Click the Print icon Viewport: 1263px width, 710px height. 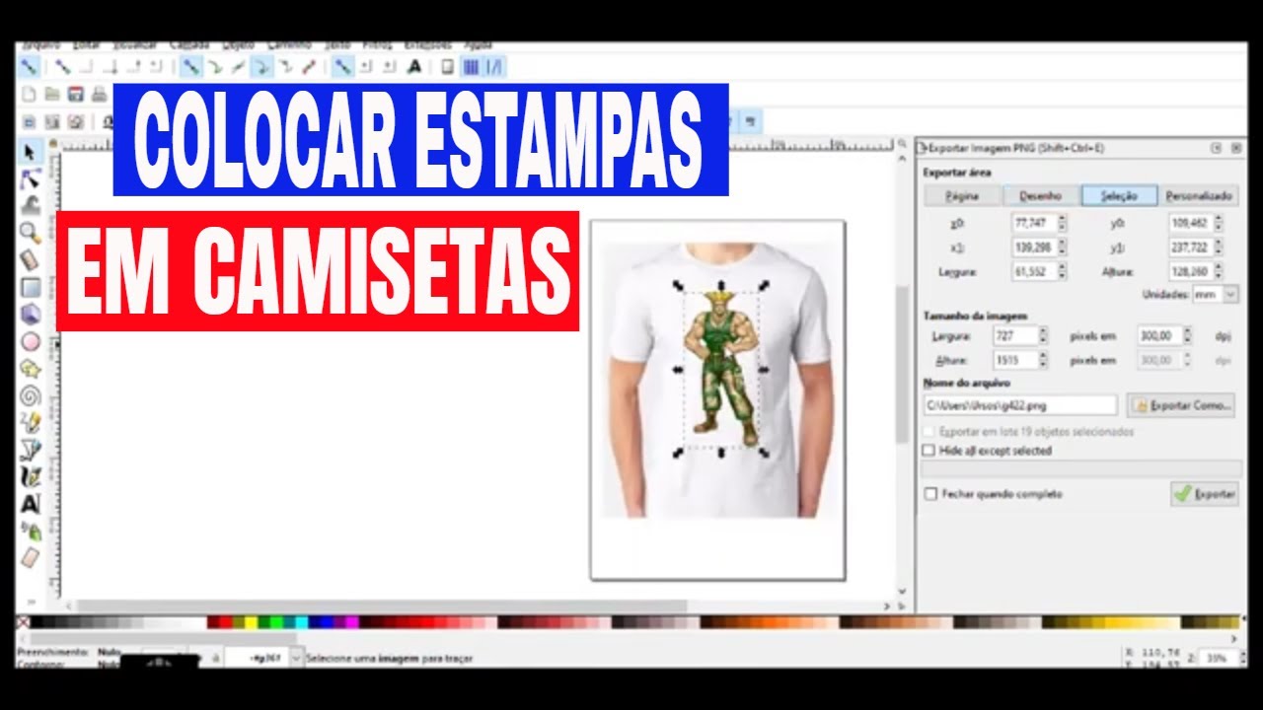pos(99,95)
